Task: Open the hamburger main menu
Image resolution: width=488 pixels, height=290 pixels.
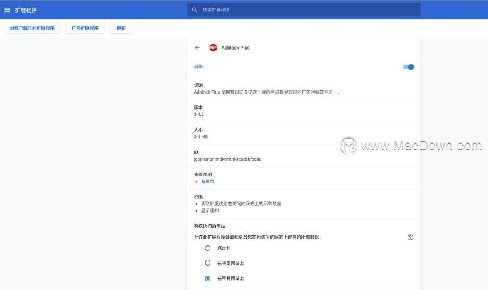Action: 7,10
